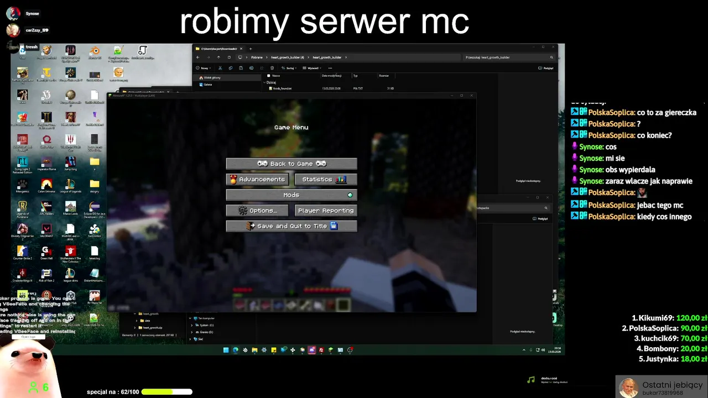This screenshot has height=398, width=708.
Task: Click Explorer's refresh button
Action: click(x=229, y=57)
